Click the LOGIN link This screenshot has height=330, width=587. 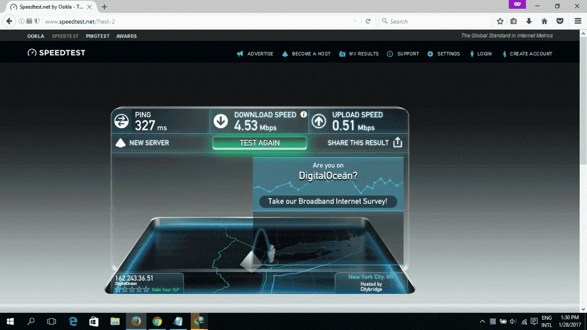coord(484,54)
